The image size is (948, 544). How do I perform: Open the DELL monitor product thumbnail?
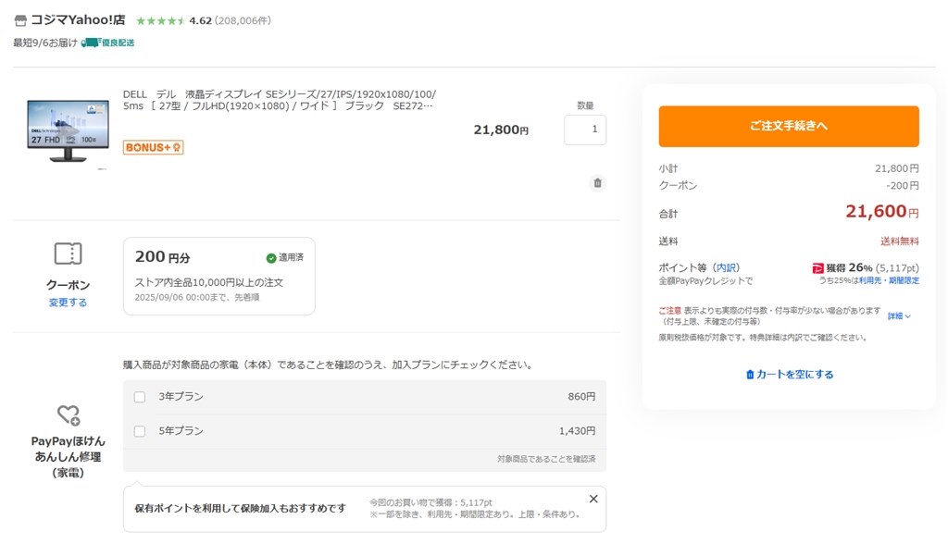pyautogui.click(x=68, y=130)
